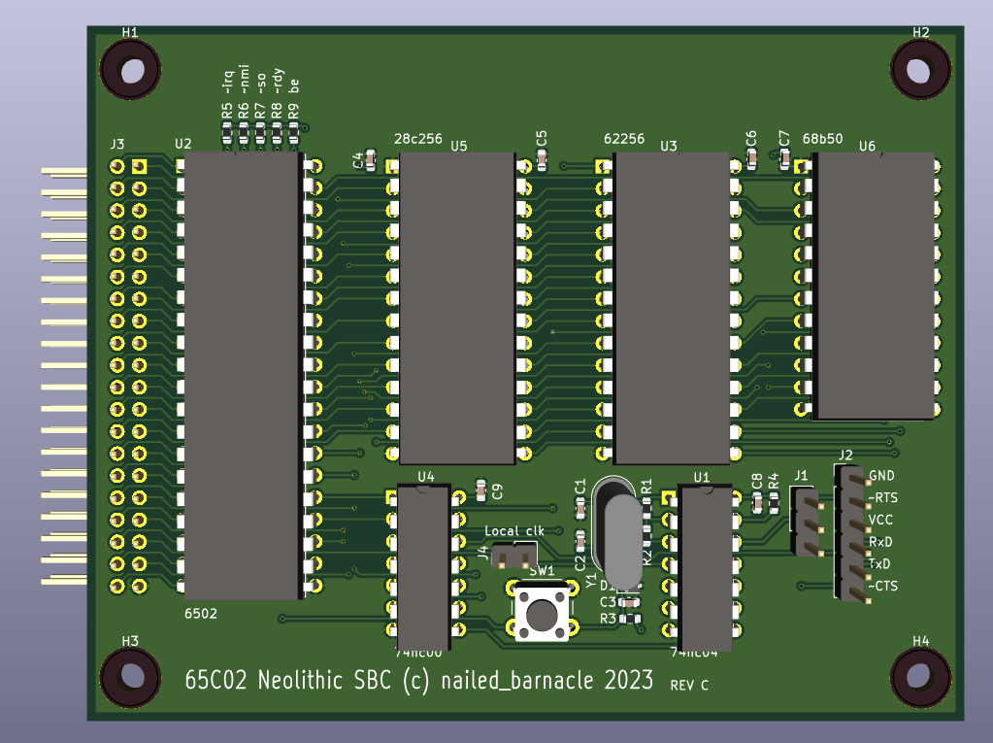Select the U5 28c256 EEPROM chip
The width and height of the screenshot is (993, 743).
click(x=456, y=307)
